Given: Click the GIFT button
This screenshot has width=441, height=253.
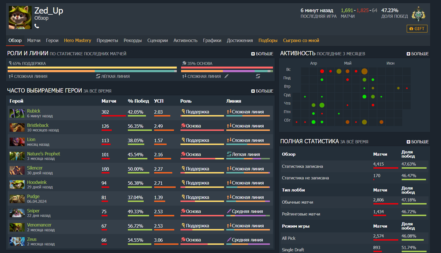Looking at the screenshot, I should pos(417,28).
